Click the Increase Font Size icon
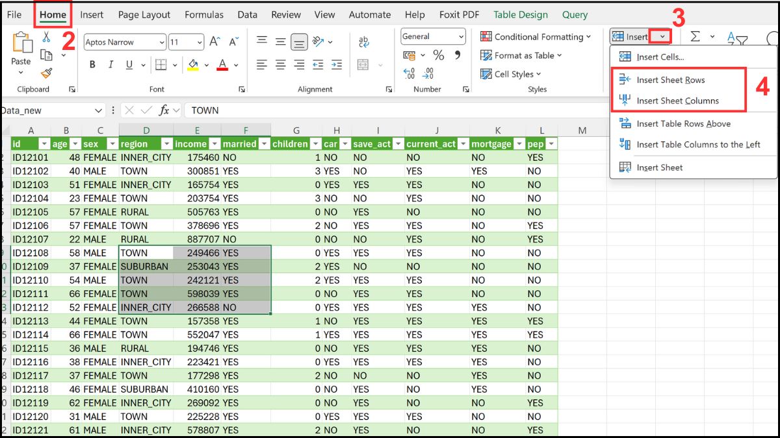The width and height of the screenshot is (780, 438). (x=214, y=40)
